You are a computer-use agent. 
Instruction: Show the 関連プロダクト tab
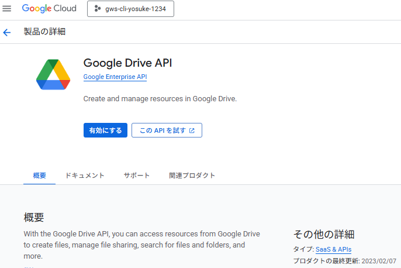pyautogui.click(x=192, y=176)
